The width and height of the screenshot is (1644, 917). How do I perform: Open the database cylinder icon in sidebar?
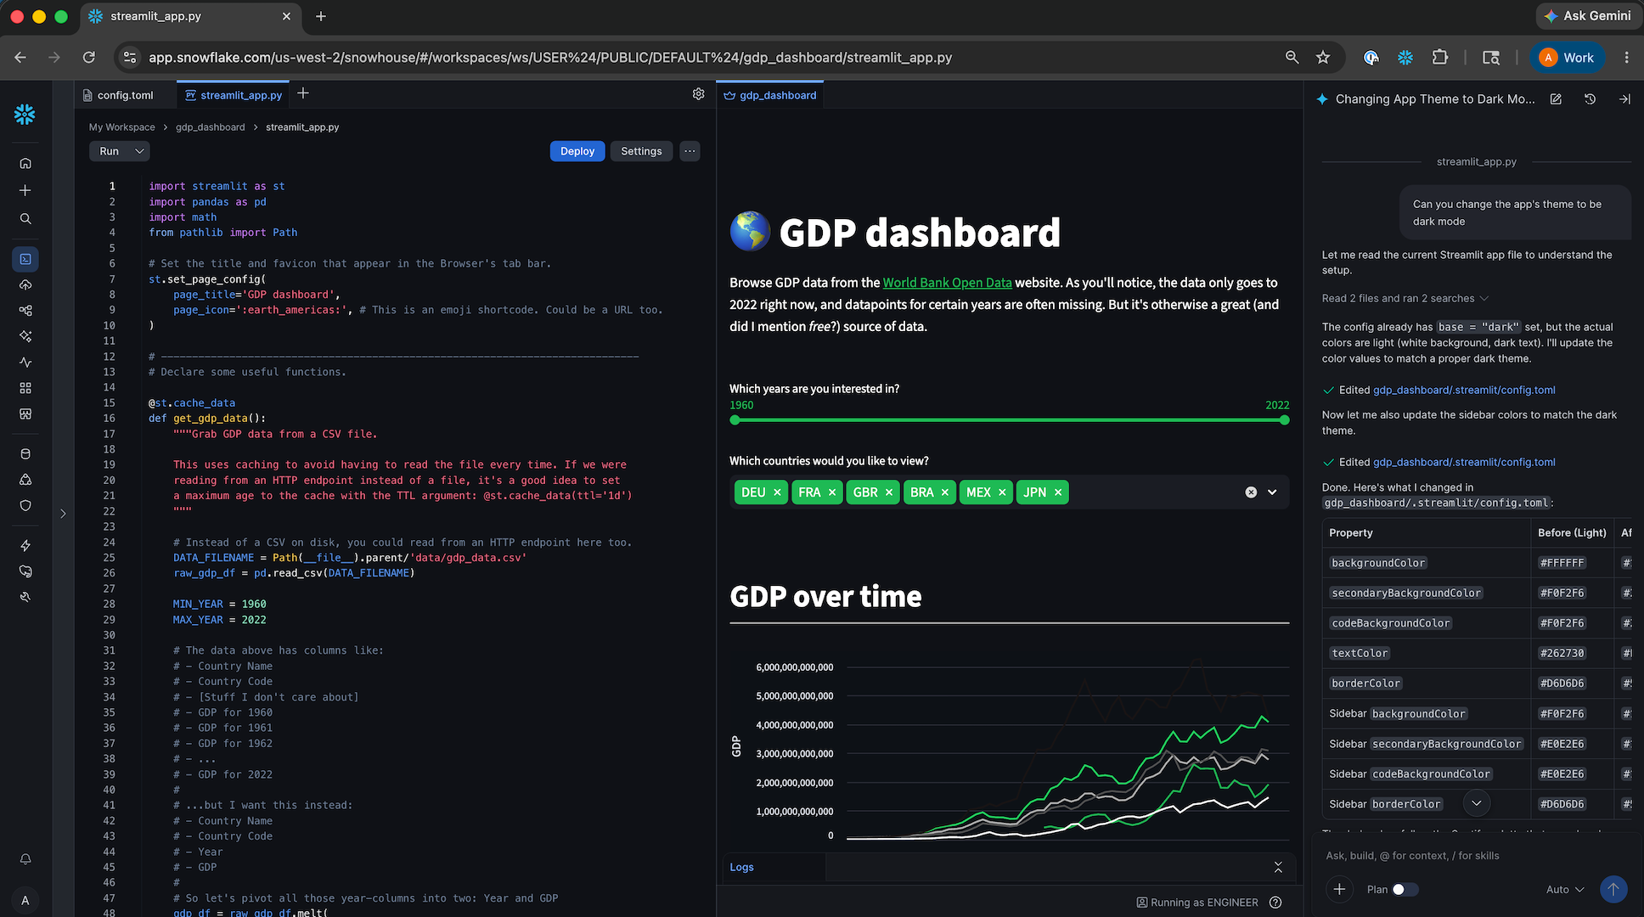click(25, 454)
